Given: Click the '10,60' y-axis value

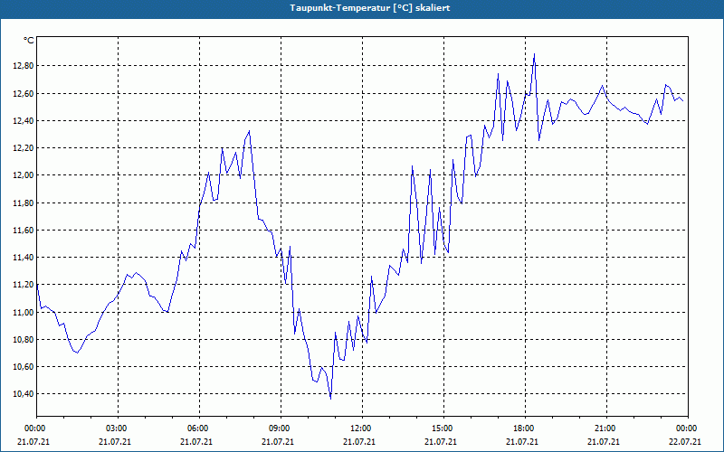Looking at the screenshot, I should pos(24,367).
